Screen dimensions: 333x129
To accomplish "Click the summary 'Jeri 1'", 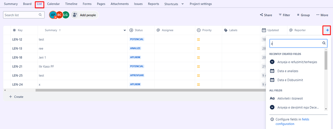I will pos(42,57).
